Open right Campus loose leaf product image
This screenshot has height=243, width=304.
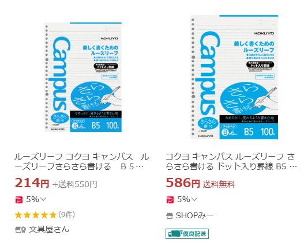click(234, 77)
